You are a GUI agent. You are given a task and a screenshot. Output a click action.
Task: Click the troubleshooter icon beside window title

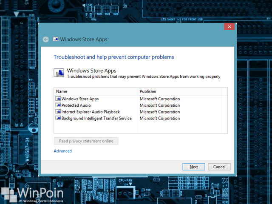click(56, 39)
